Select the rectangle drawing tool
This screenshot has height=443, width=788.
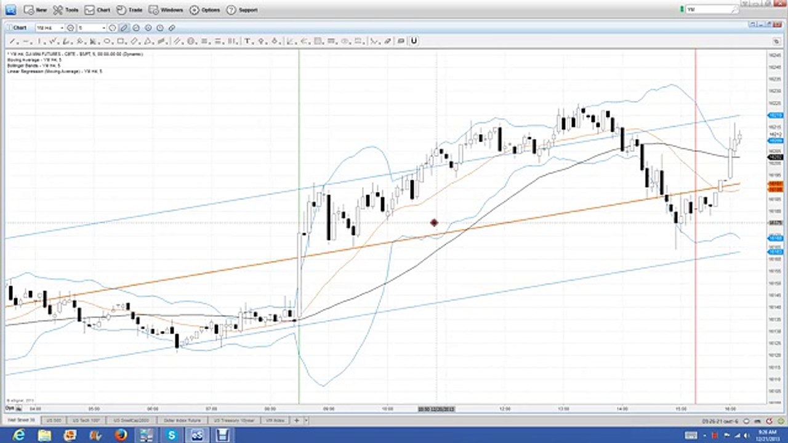121,41
